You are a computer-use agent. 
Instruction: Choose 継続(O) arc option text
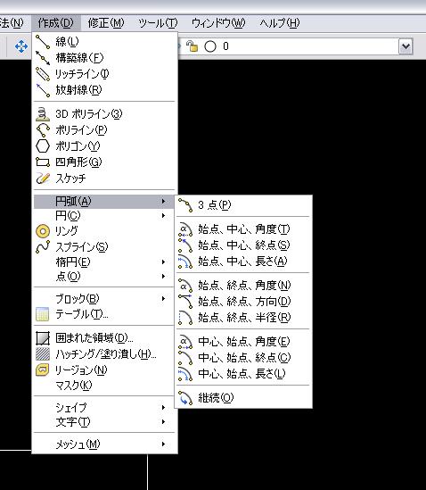click(x=216, y=398)
